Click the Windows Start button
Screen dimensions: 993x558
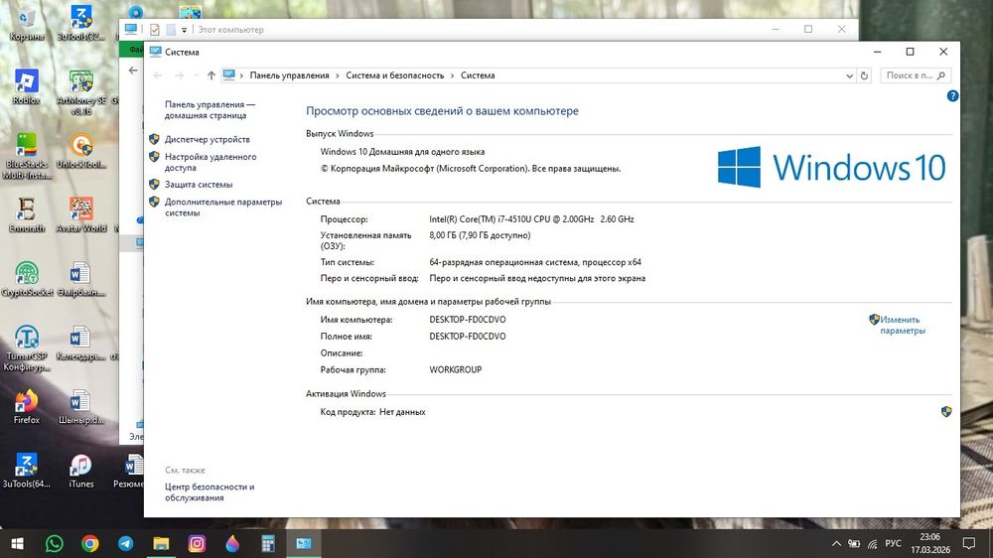pos(17,543)
